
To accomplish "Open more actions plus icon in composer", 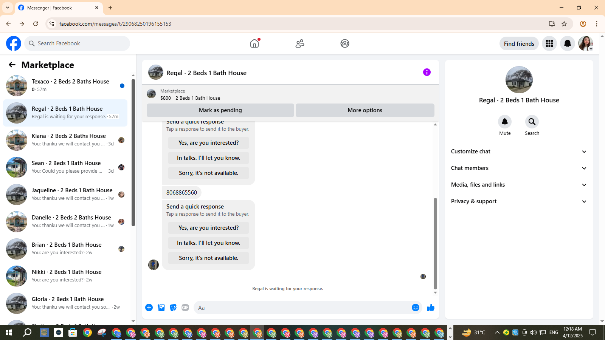I will click(149, 308).
